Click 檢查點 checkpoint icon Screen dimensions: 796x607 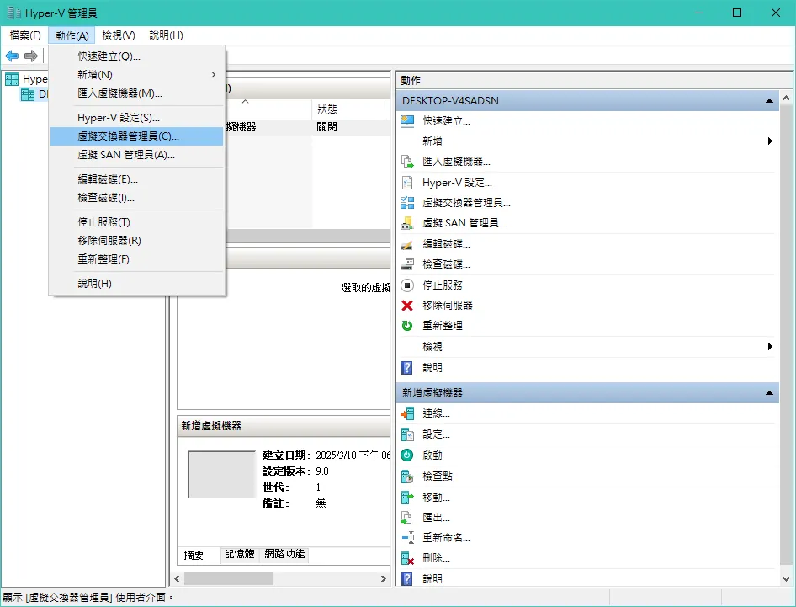[x=407, y=477]
